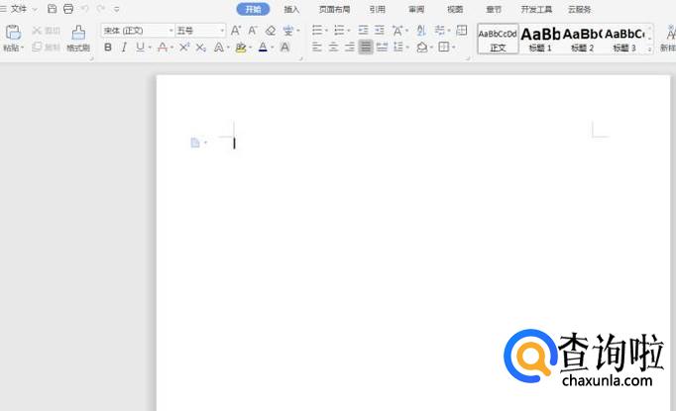Open the font name dropdown 宋体 (正文)
This screenshot has width=676, height=411.
point(138,31)
